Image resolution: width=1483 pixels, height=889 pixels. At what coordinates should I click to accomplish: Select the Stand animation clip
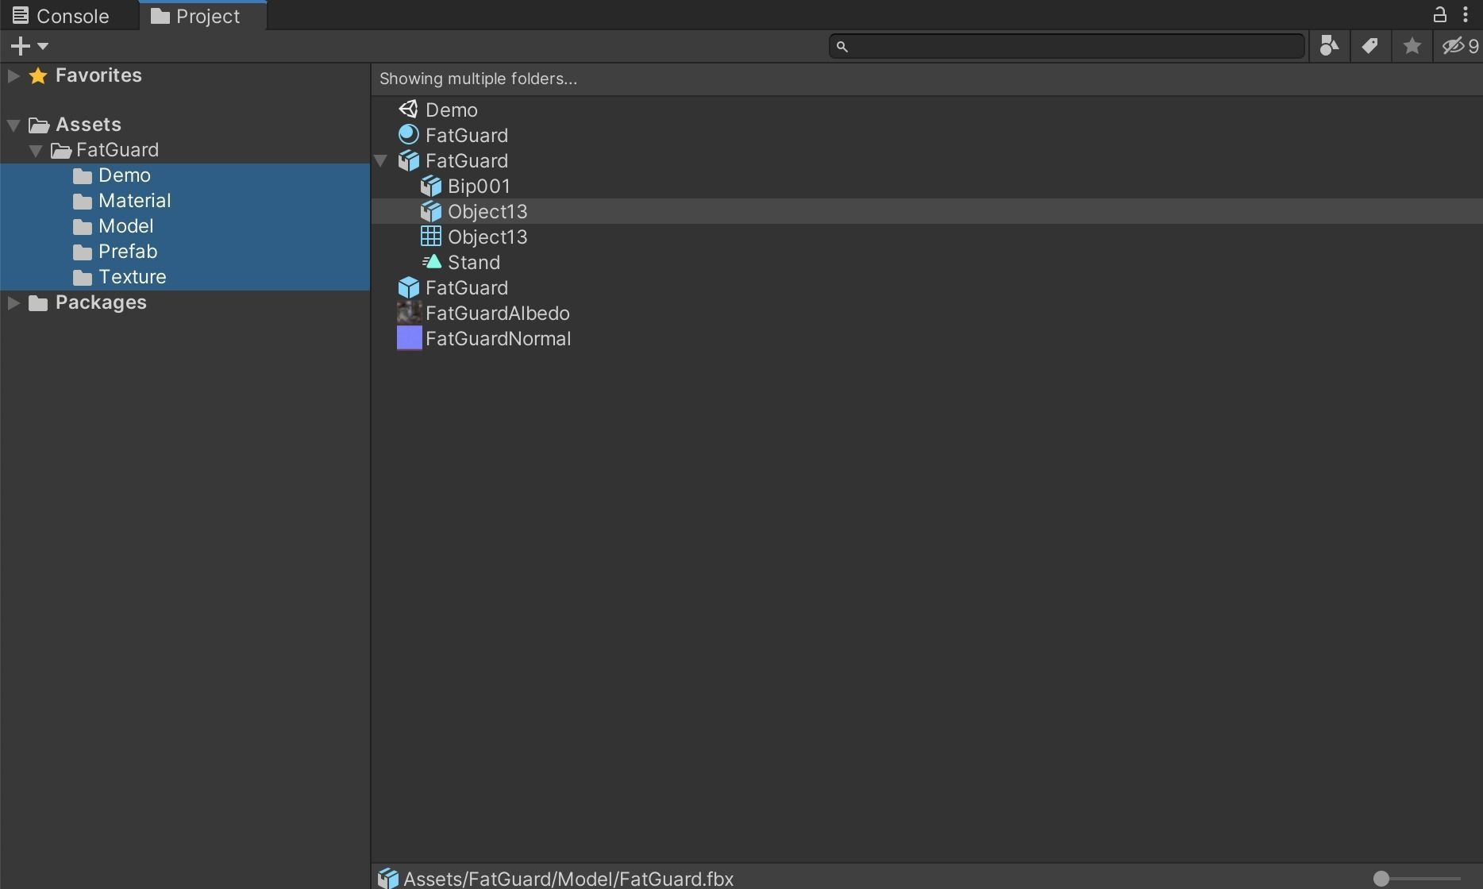(x=927, y=262)
